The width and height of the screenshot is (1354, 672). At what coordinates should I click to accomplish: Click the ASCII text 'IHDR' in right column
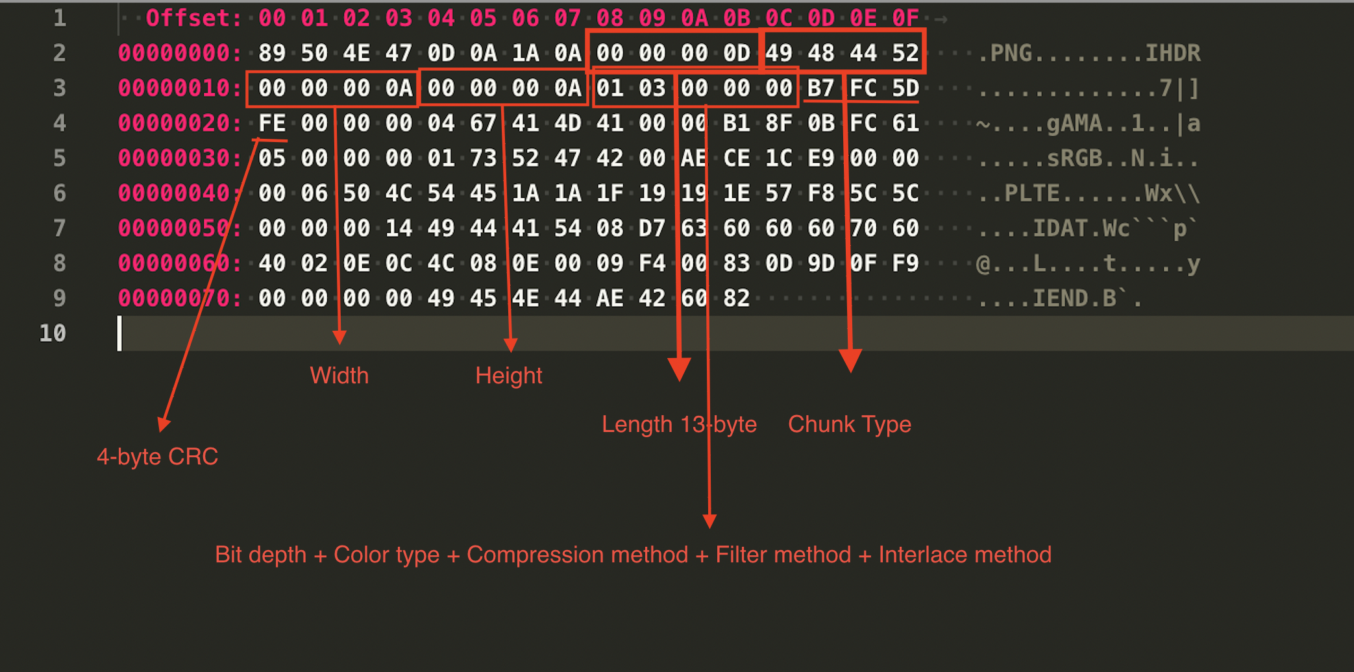tap(1172, 53)
